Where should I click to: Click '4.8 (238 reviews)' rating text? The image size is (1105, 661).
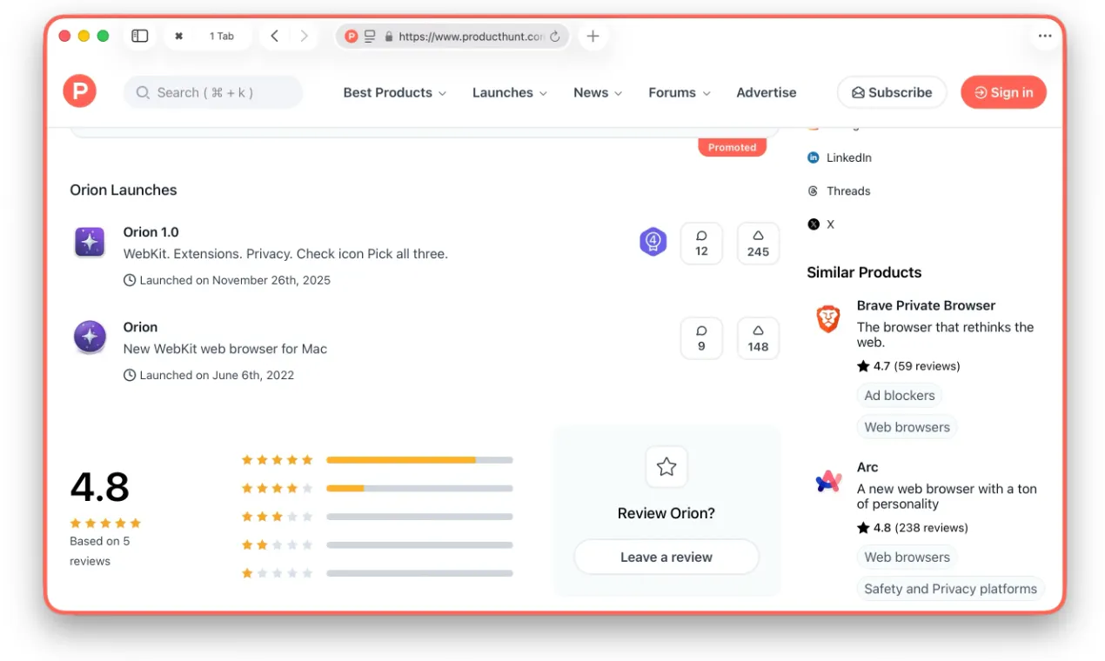(x=921, y=528)
